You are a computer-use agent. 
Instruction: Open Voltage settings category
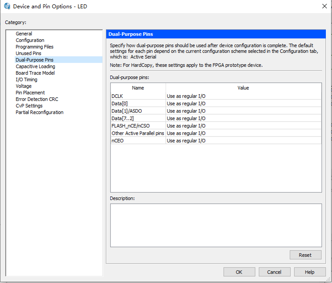[x=24, y=86]
